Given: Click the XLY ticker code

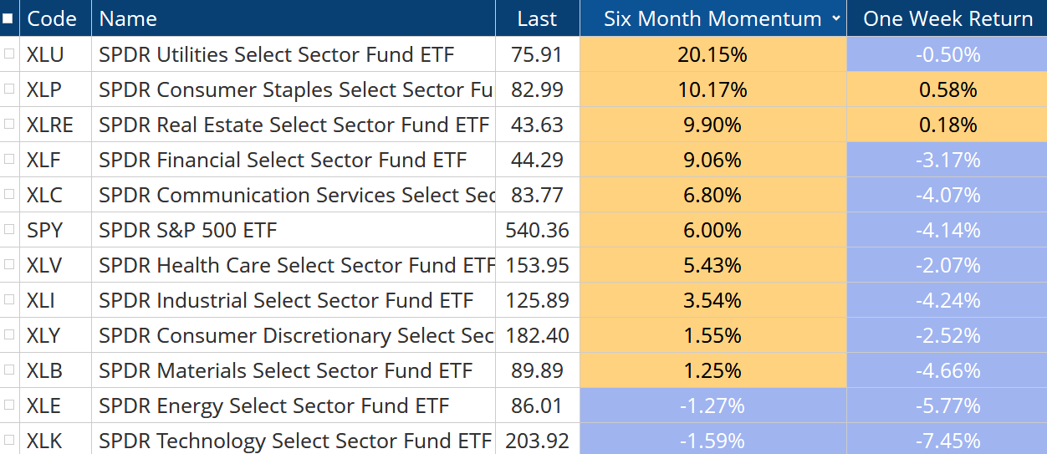Looking at the screenshot, I should click(x=44, y=335).
